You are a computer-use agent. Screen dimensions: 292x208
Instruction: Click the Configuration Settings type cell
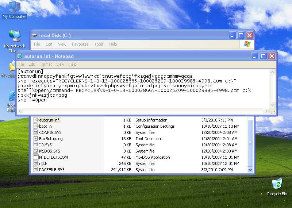point(155,126)
